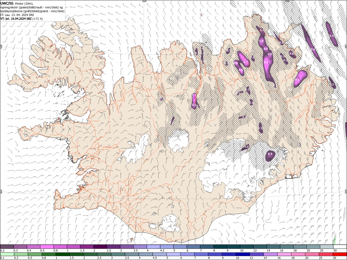
Task: Click the dark teal 8 snow legend swatch
Action: pos(220,247)
